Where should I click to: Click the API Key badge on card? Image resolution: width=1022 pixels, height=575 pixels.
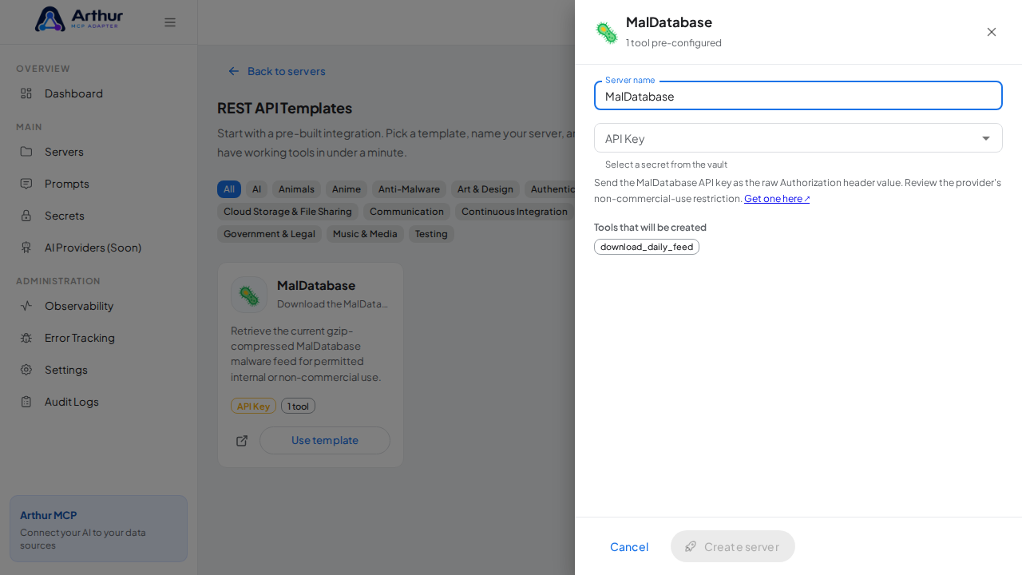click(253, 406)
